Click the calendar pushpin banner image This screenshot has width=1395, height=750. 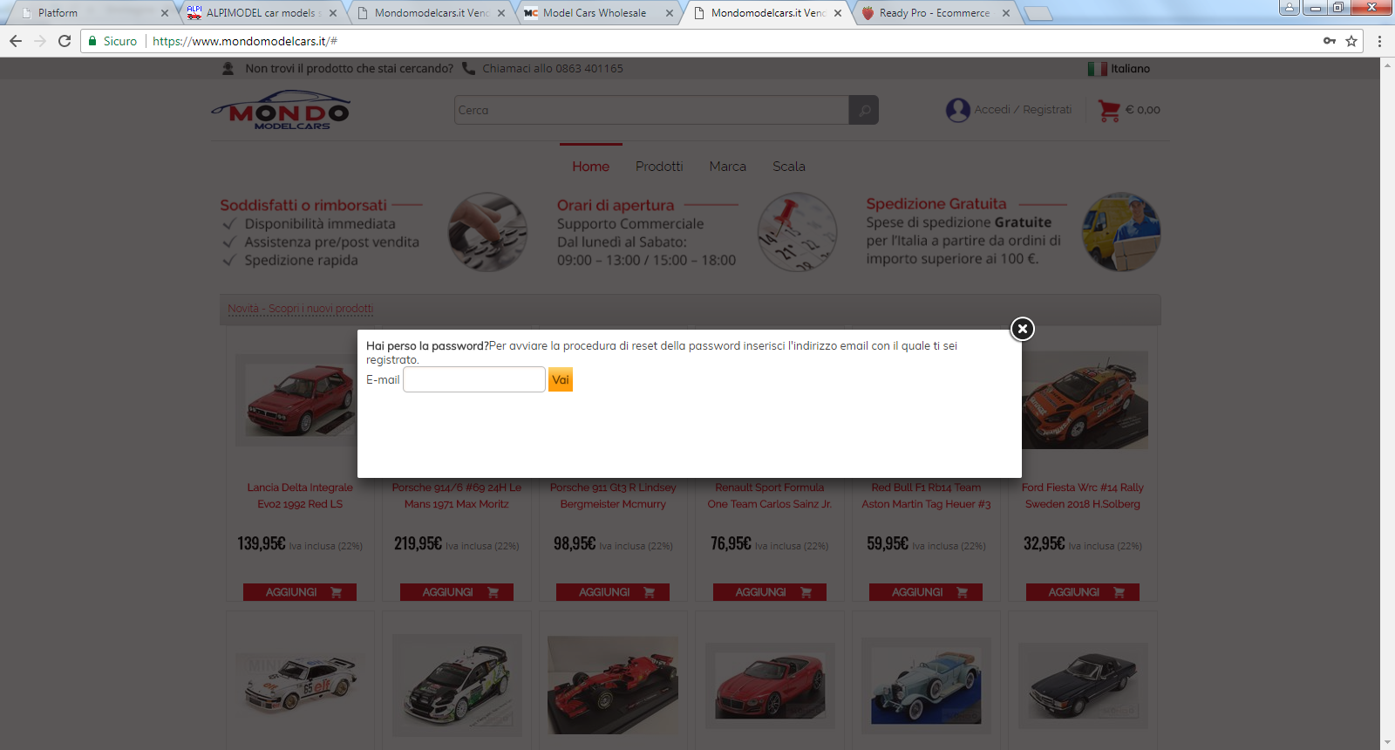(797, 232)
